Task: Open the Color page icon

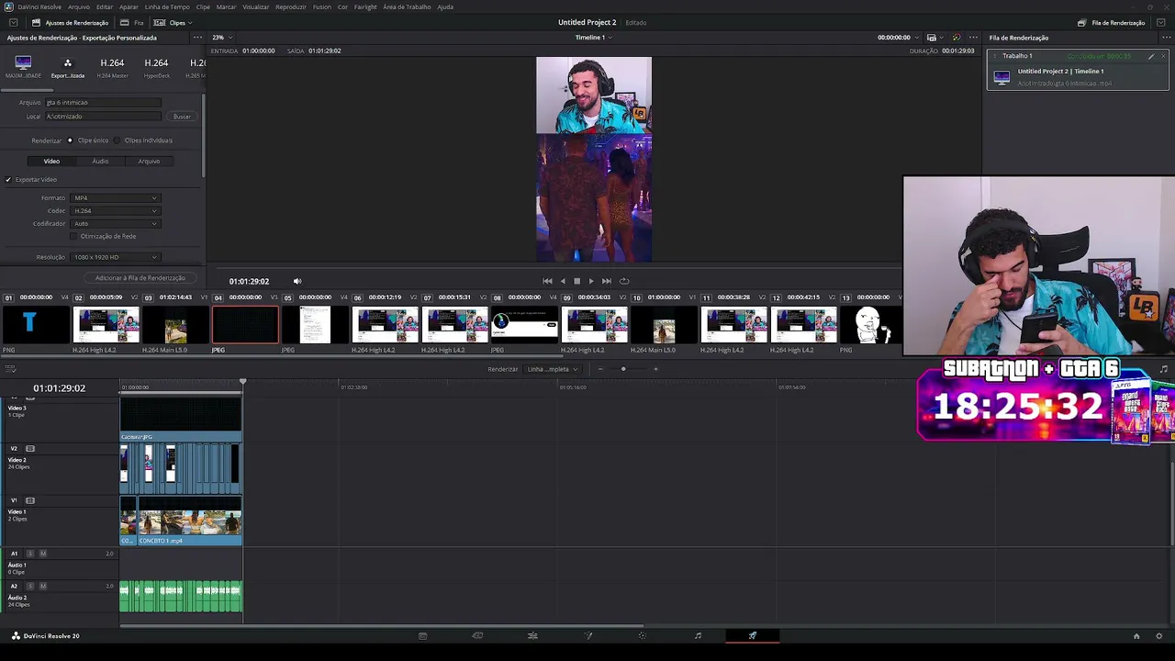Action: (643, 635)
